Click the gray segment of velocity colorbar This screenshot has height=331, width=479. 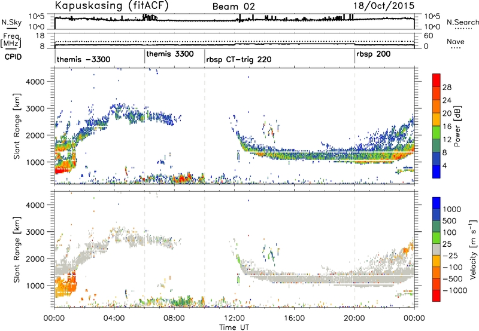436,249
